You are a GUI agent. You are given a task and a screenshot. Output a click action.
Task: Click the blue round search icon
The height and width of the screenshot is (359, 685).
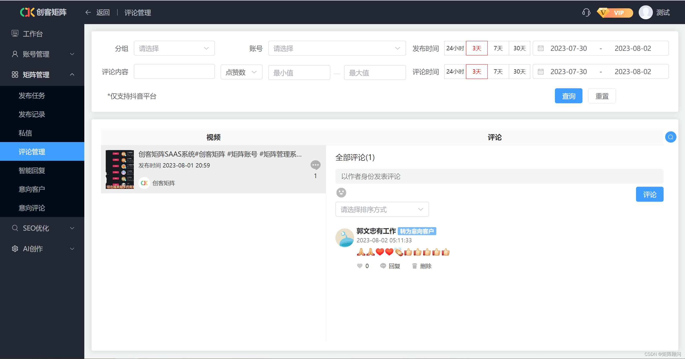[x=670, y=137]
